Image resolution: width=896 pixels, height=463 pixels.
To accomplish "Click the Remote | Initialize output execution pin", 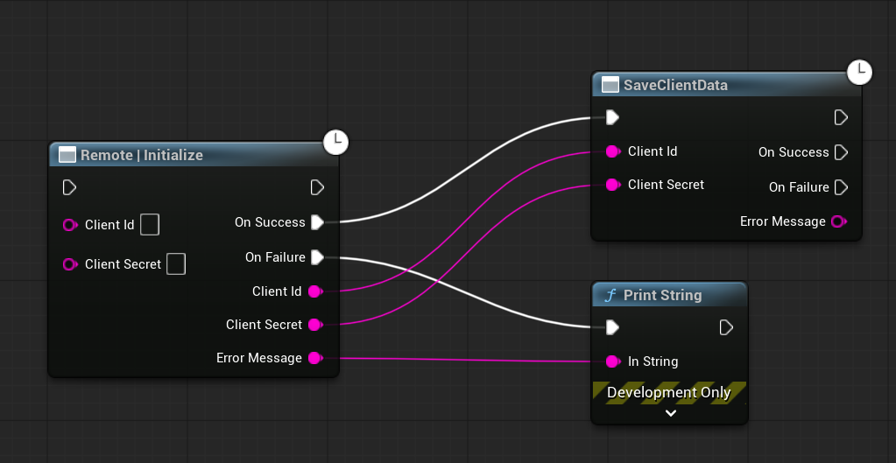I will [317, 187].
